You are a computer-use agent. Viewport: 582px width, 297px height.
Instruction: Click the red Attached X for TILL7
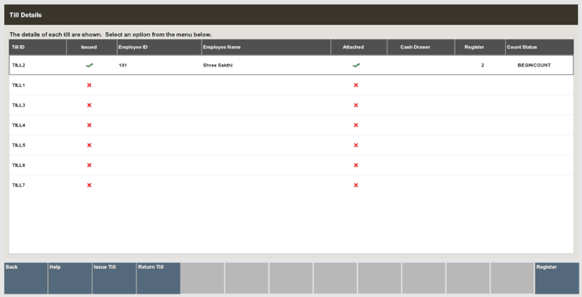[x=356, y=185]
